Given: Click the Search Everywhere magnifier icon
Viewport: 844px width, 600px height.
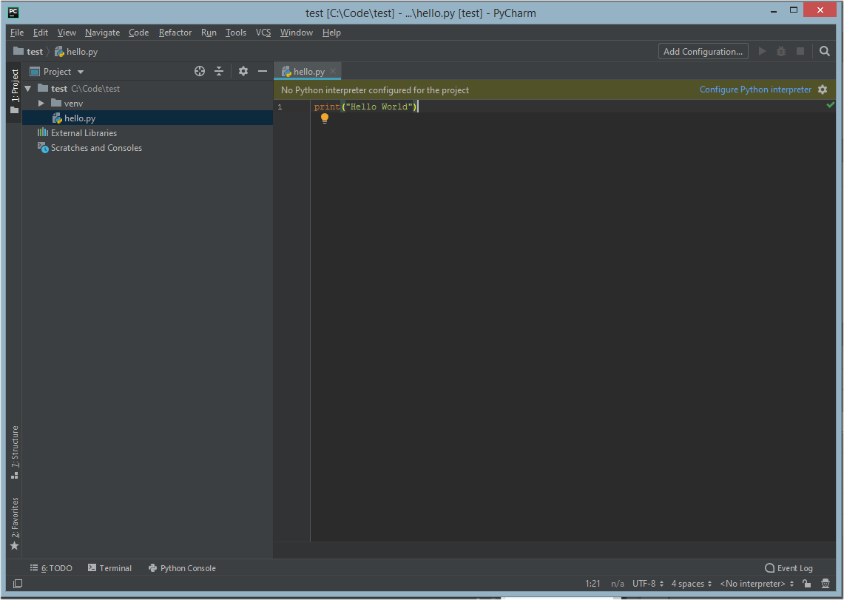Looking at the screenshot, I should point(824,51).
